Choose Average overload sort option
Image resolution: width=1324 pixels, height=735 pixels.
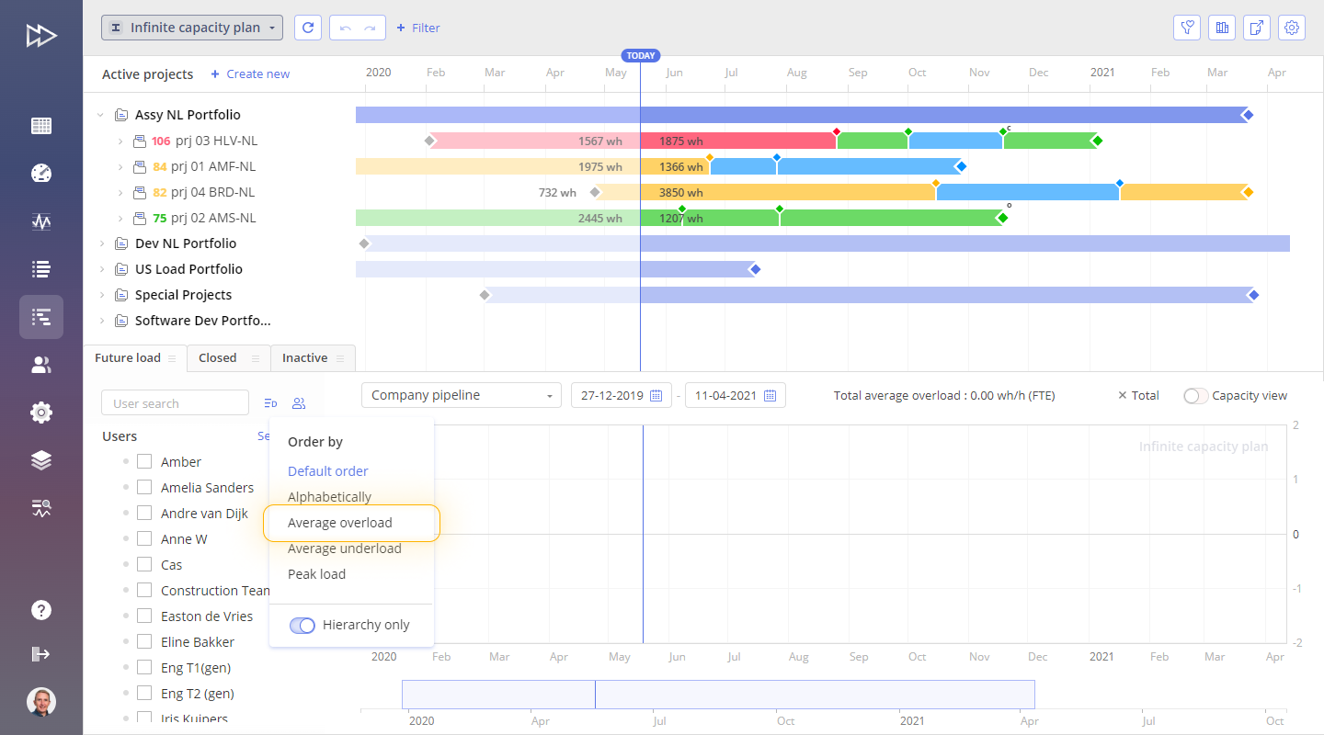[x=340, y=523]
